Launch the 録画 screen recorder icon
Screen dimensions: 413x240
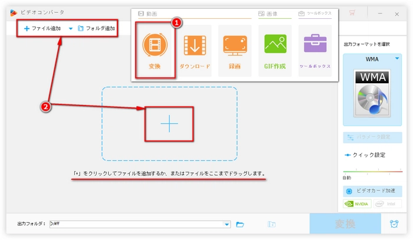pos(235,49)
